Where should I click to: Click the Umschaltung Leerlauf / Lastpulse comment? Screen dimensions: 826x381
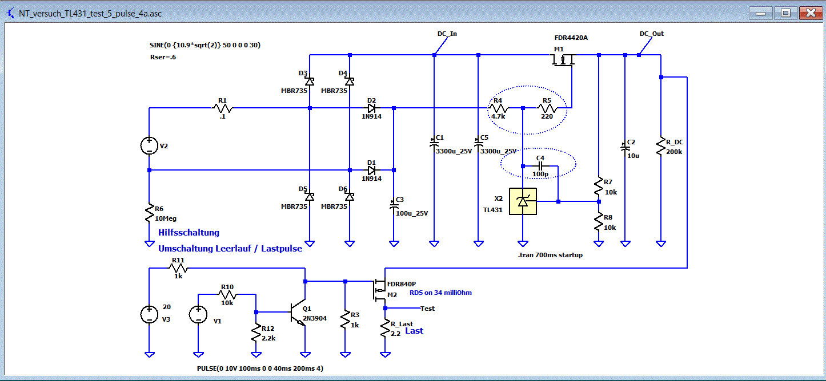[x=230, y=248]
